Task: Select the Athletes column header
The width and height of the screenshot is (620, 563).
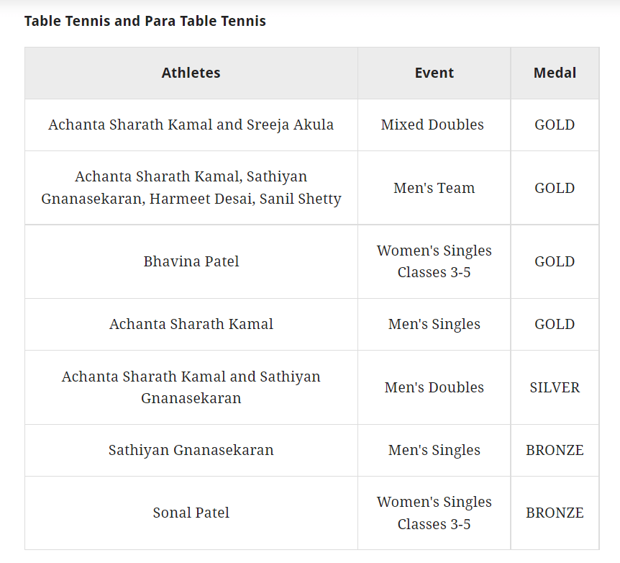Action: pyautogui.click(x=191, y=73)
